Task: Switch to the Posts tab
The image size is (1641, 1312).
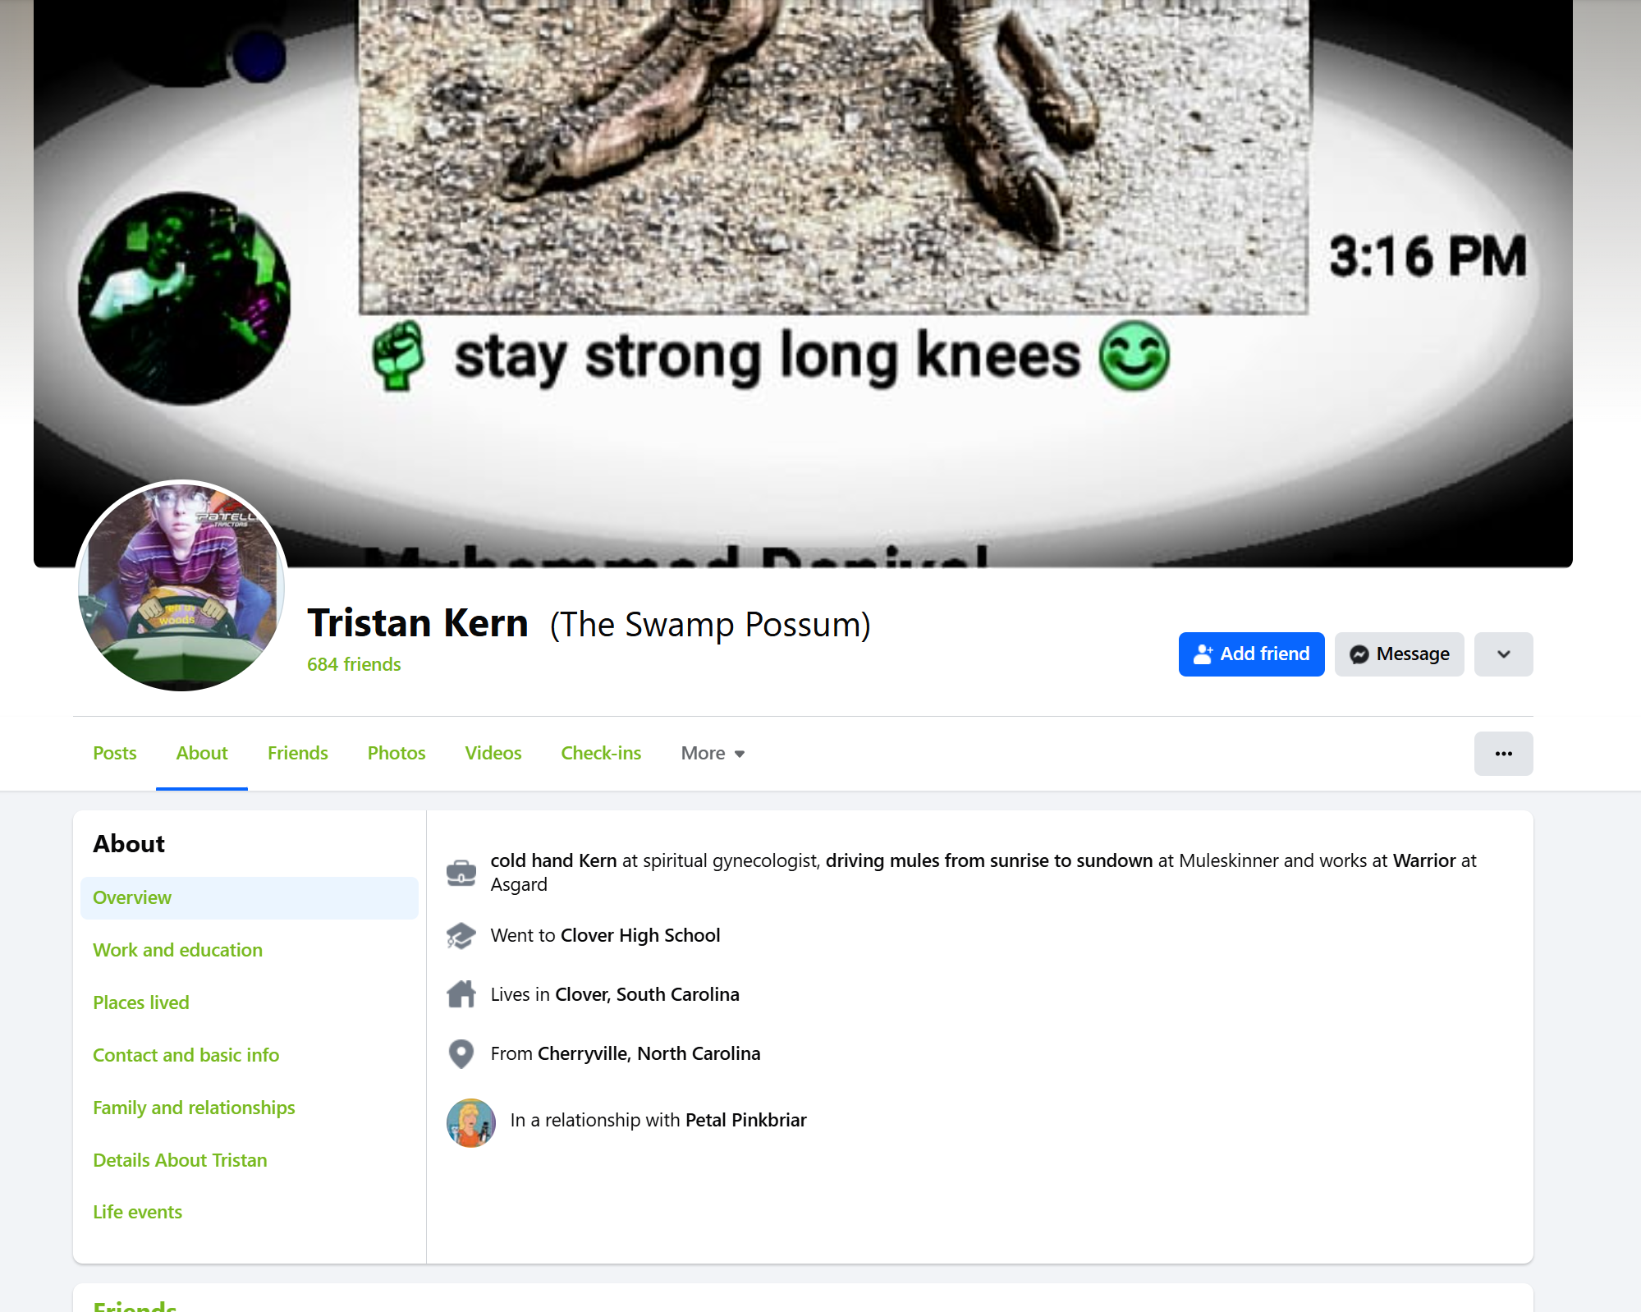Action: (x=115, y=754)
